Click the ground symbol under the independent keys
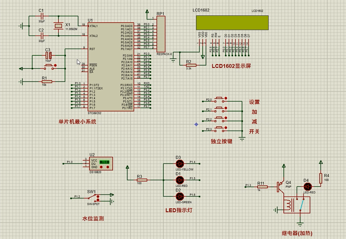The image size is (346, 239). point(242,139)
